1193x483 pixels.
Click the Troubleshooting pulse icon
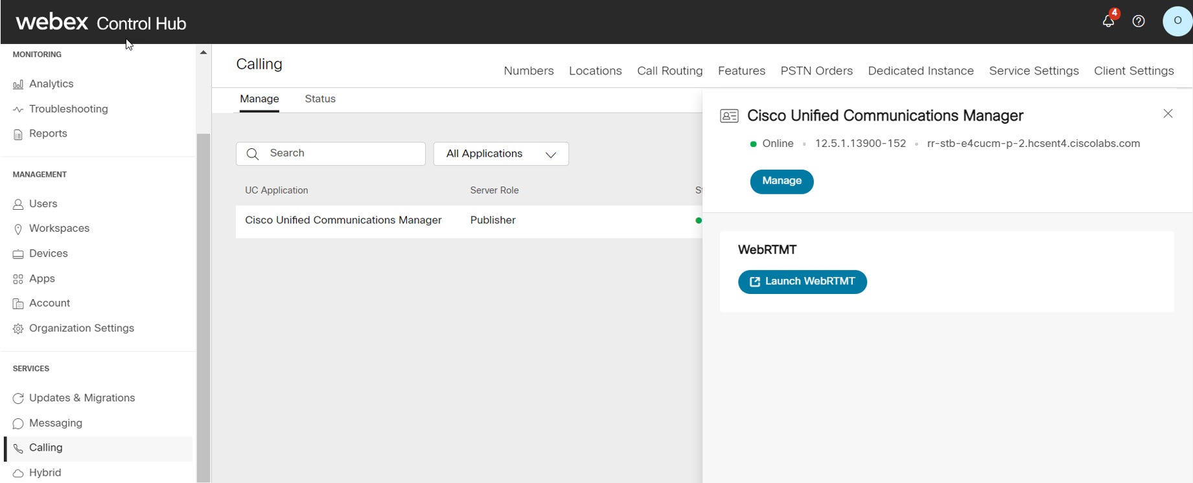(x=18, y=109)
